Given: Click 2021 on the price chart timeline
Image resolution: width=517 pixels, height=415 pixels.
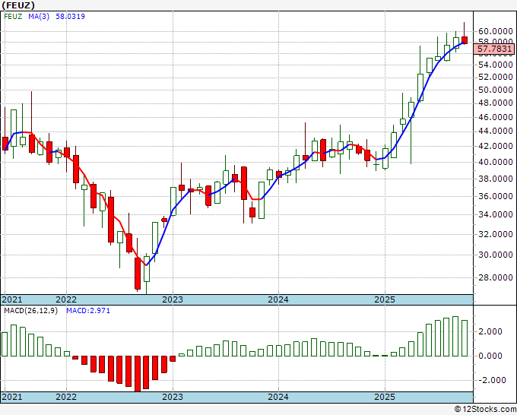Looking at the screenshot, I should (x=12, y=299).
